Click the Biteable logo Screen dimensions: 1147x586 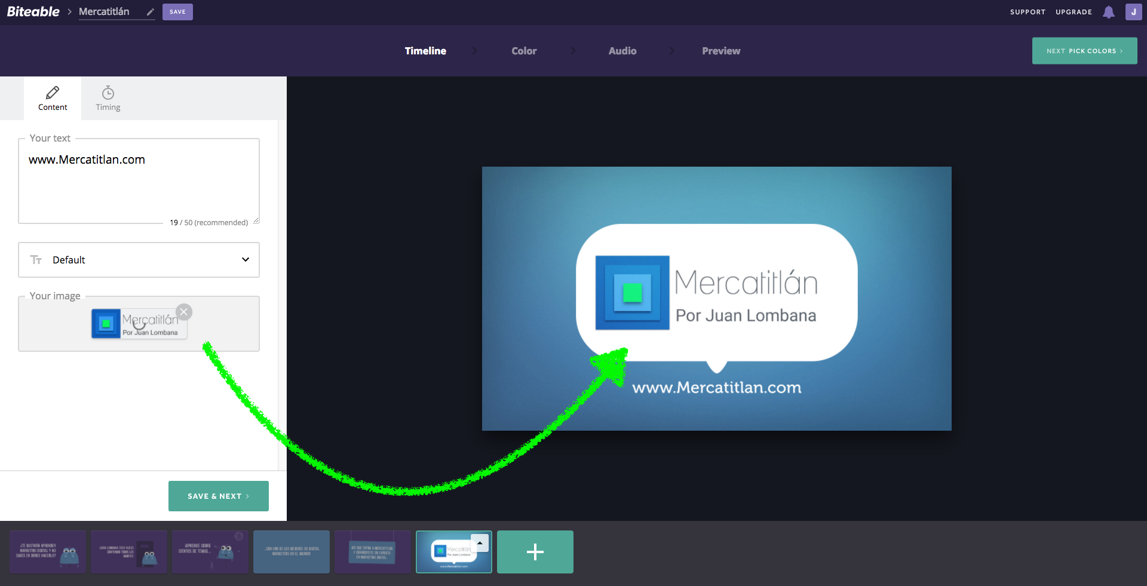coord(33,12)
